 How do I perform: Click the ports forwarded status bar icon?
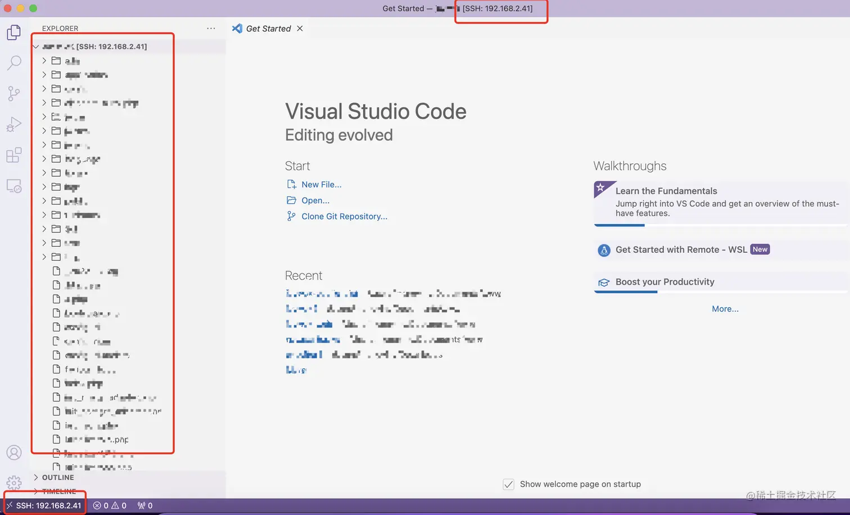click(145, 505)
